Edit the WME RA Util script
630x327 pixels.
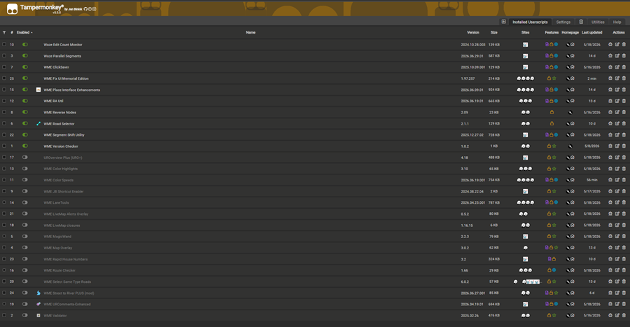(x=617, y=101)
